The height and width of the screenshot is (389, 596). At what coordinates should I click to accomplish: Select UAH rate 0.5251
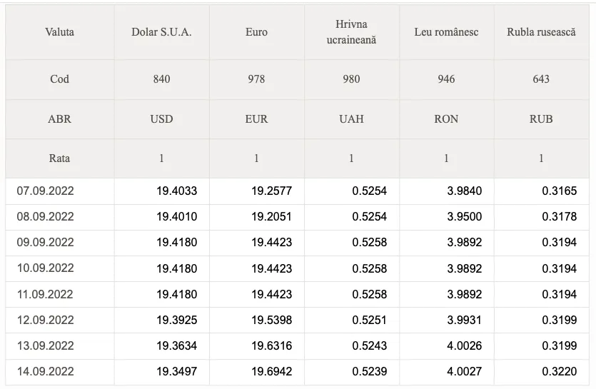pyautogui.click(x=369, y=320)
